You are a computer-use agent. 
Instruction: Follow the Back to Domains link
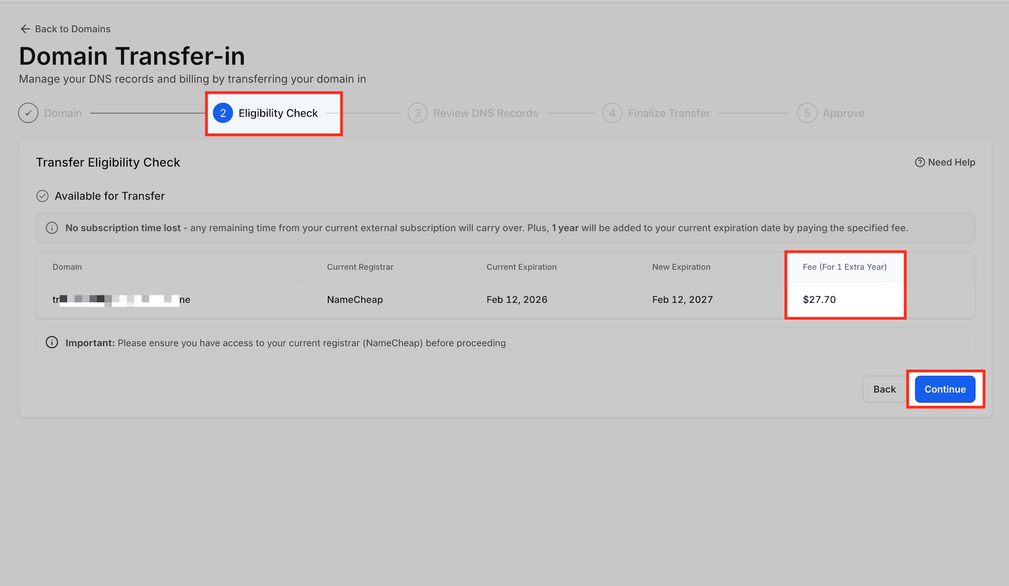pyautogui.click(x=73, y=29)
